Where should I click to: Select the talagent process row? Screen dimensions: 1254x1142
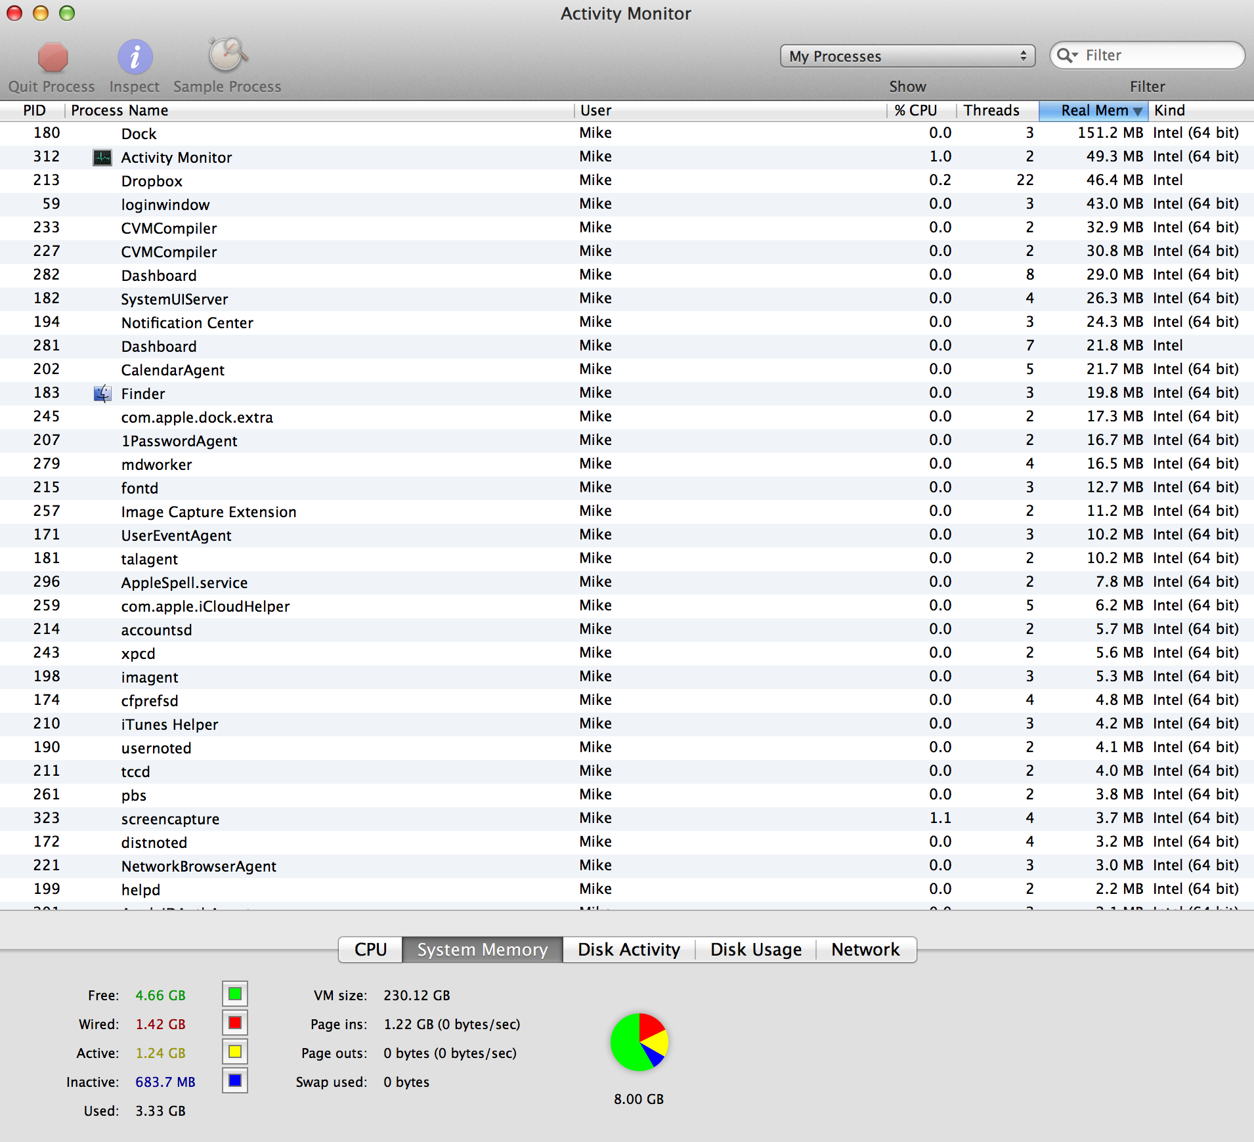627,559
